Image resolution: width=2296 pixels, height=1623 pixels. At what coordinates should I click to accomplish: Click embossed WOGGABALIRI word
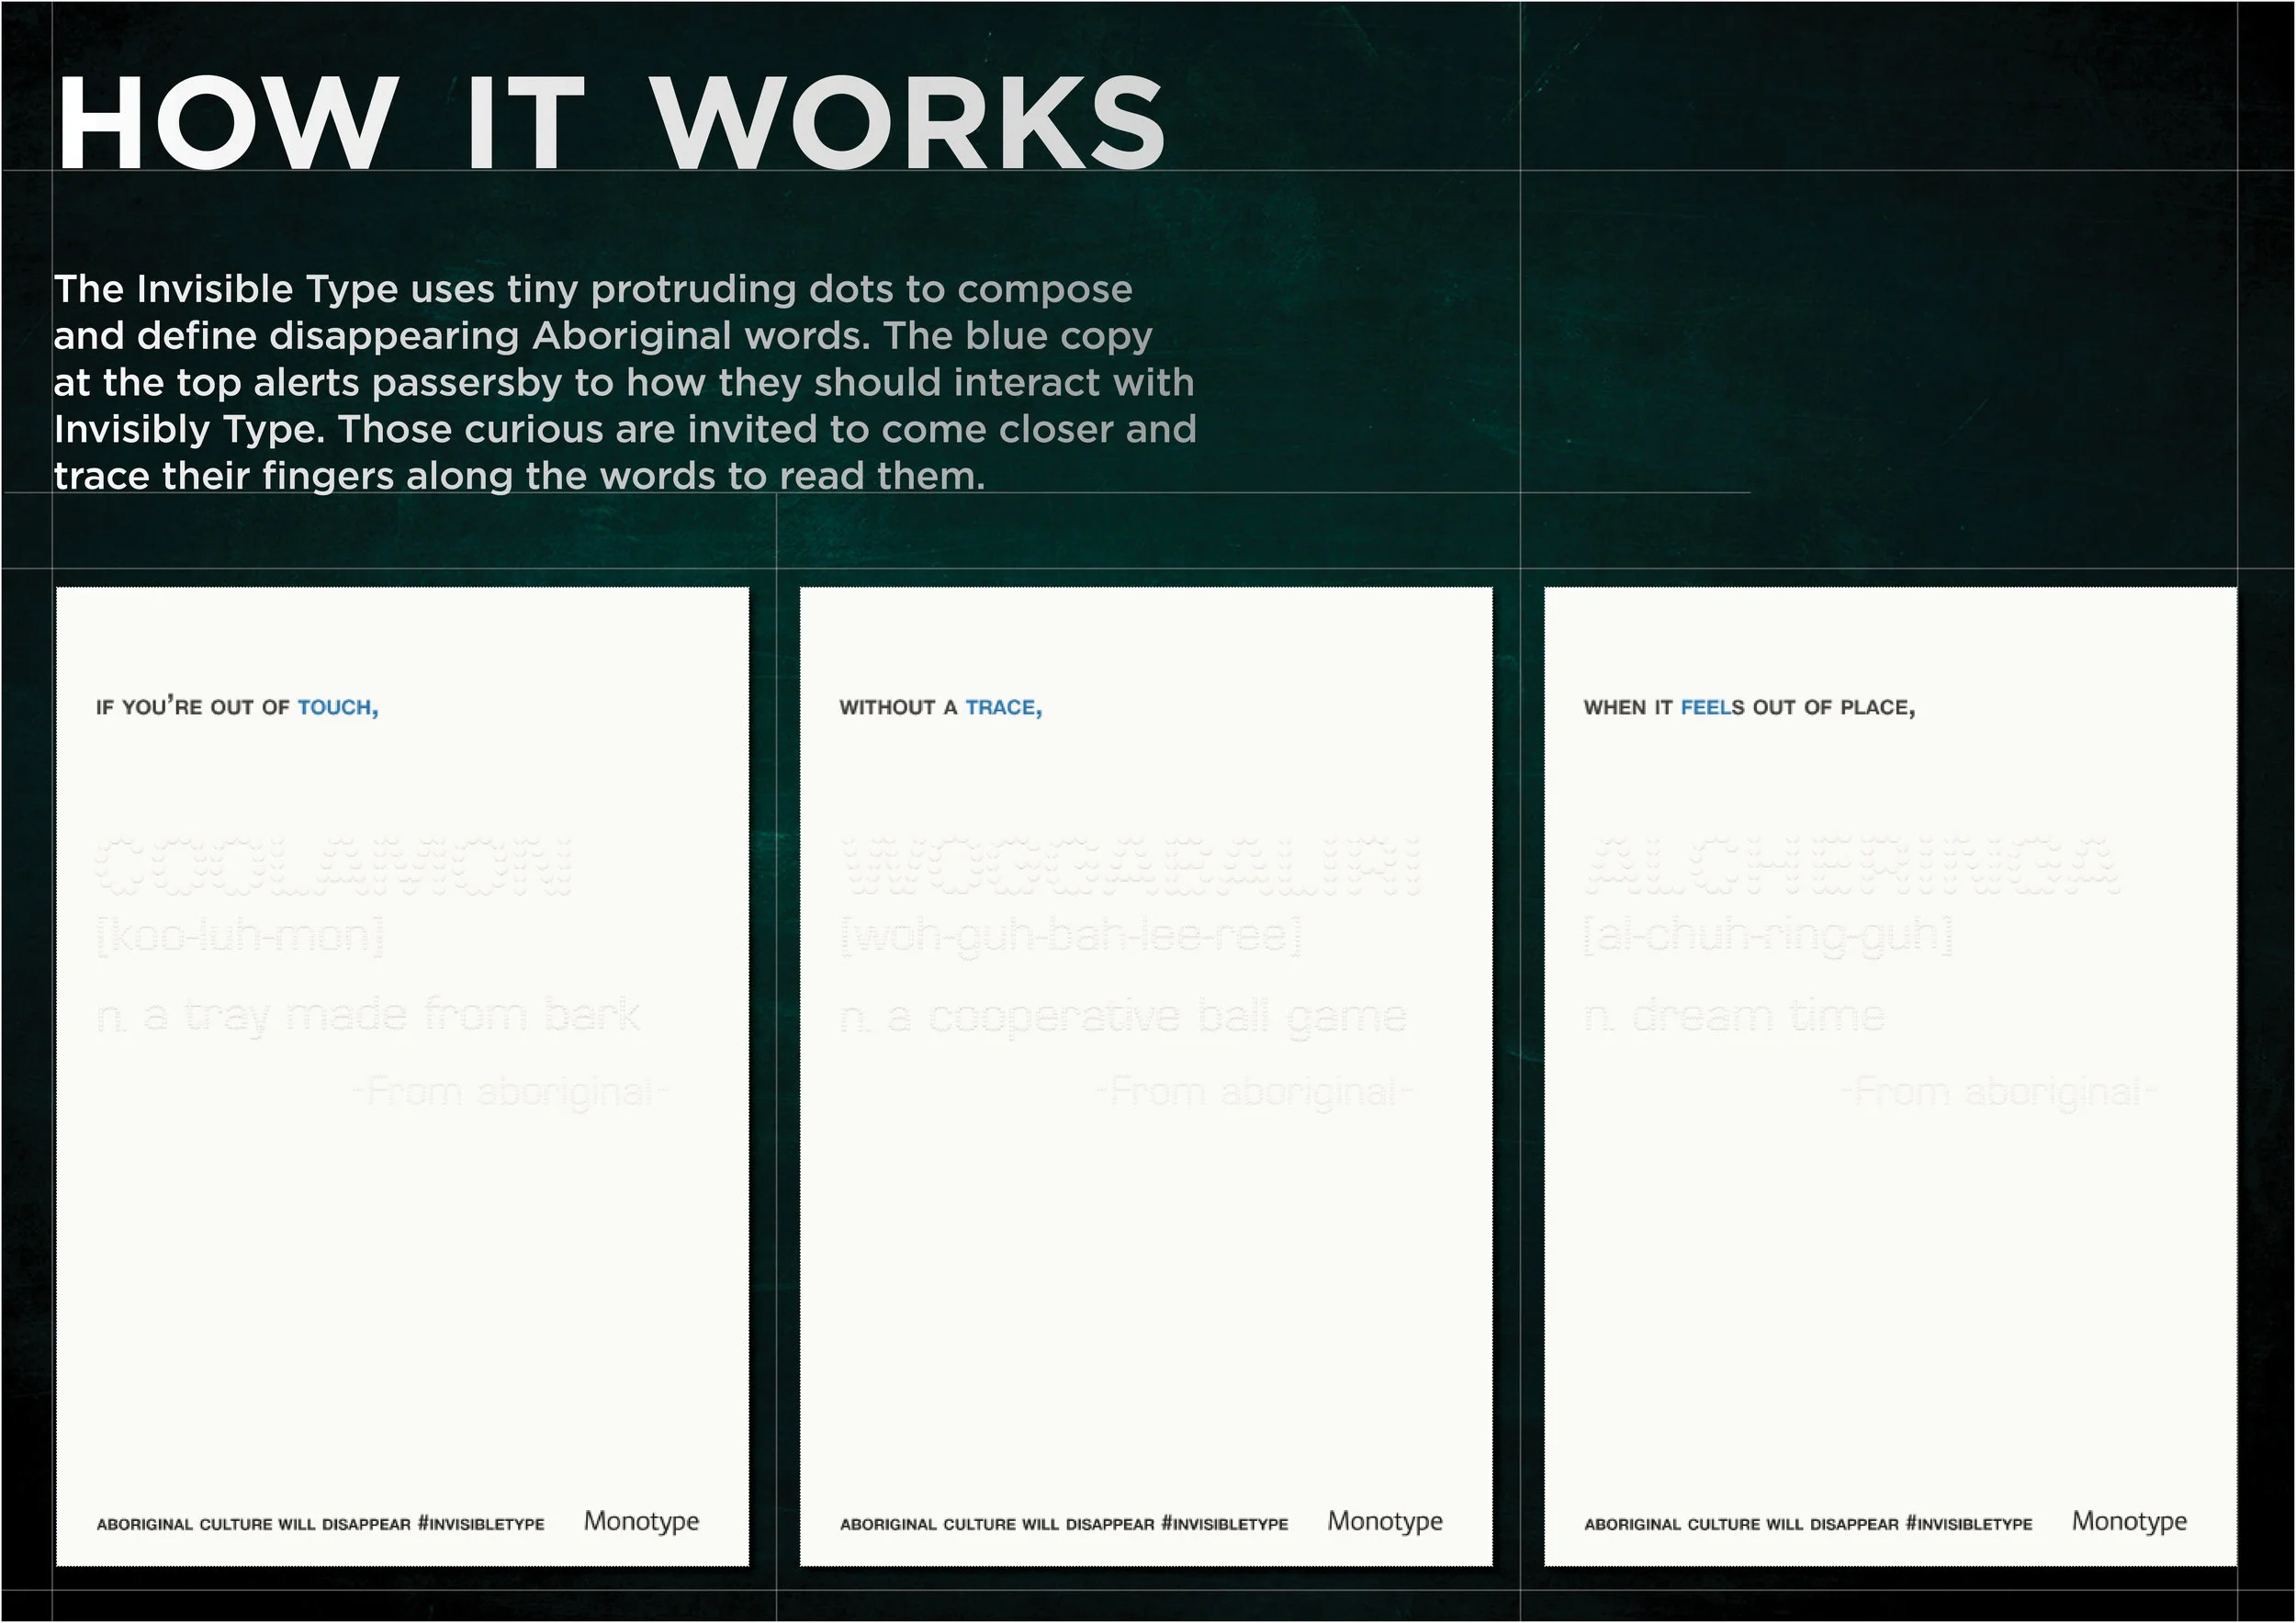[x=1130, y=866]
